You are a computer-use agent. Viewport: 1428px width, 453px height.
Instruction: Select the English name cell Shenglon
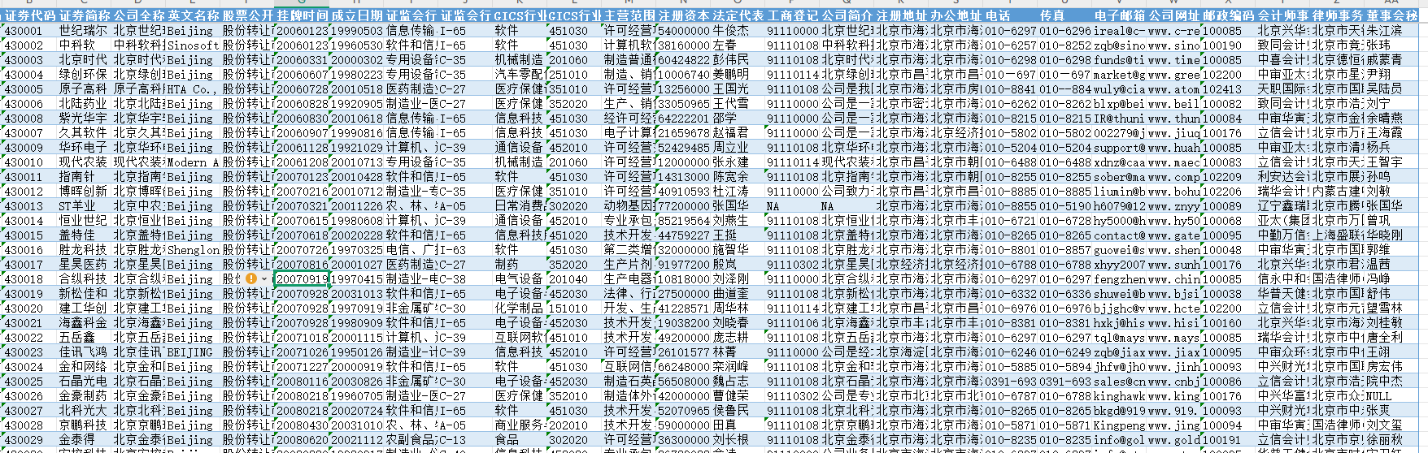pyautogui.click(x=194, y=249)
